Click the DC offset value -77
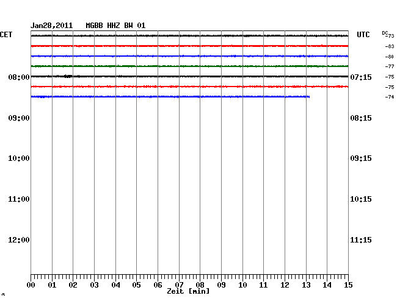 coord(390,66)
